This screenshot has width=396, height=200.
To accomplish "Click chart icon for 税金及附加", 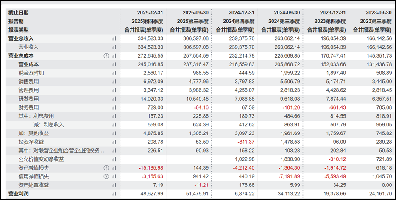I will coord(114,73).
